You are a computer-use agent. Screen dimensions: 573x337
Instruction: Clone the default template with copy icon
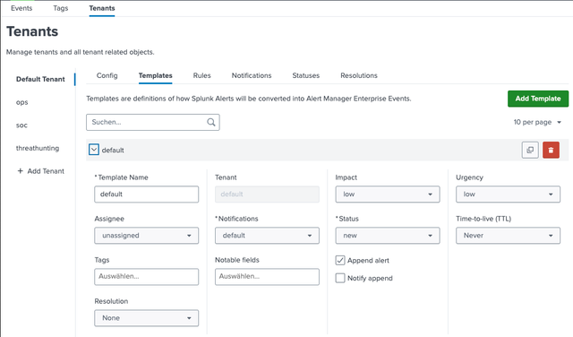click(x=530, y=150)
